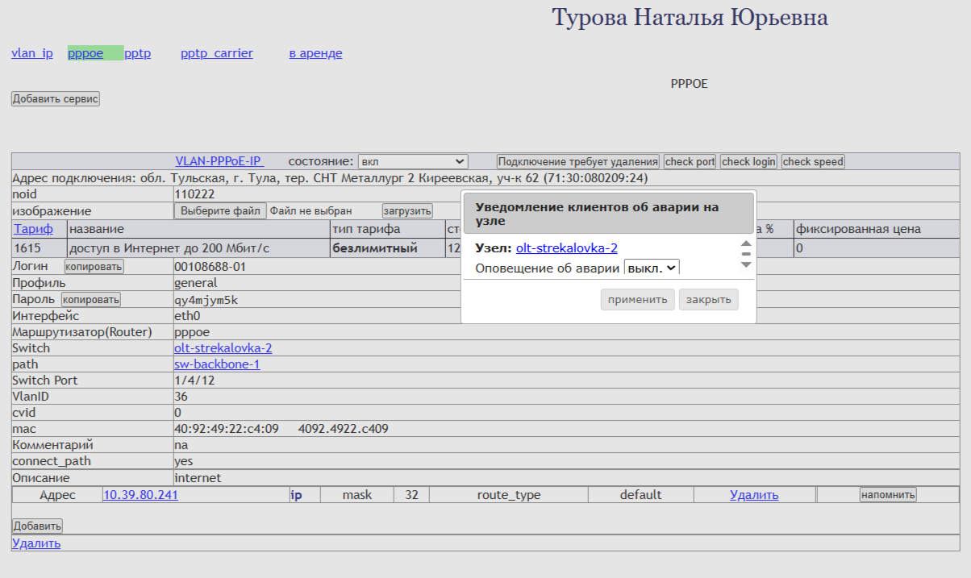This screenshot has width=971, height=578.
Task: Click the route_type value 'default'
Action: pyautogui.click(x=641, y=495)
